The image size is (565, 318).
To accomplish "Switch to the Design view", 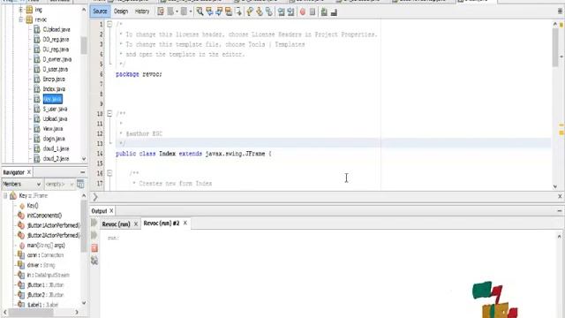I will [121, 11].
